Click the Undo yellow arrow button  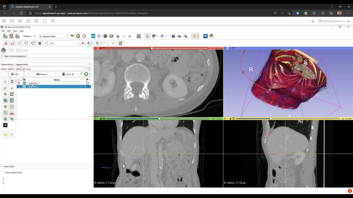5,135
